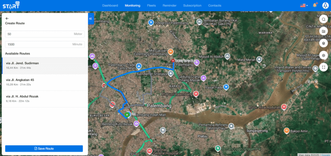Click the Bakso Amir restaurant marker
Image resolution: width=331 pixels, height=156 pixels.
287,131
